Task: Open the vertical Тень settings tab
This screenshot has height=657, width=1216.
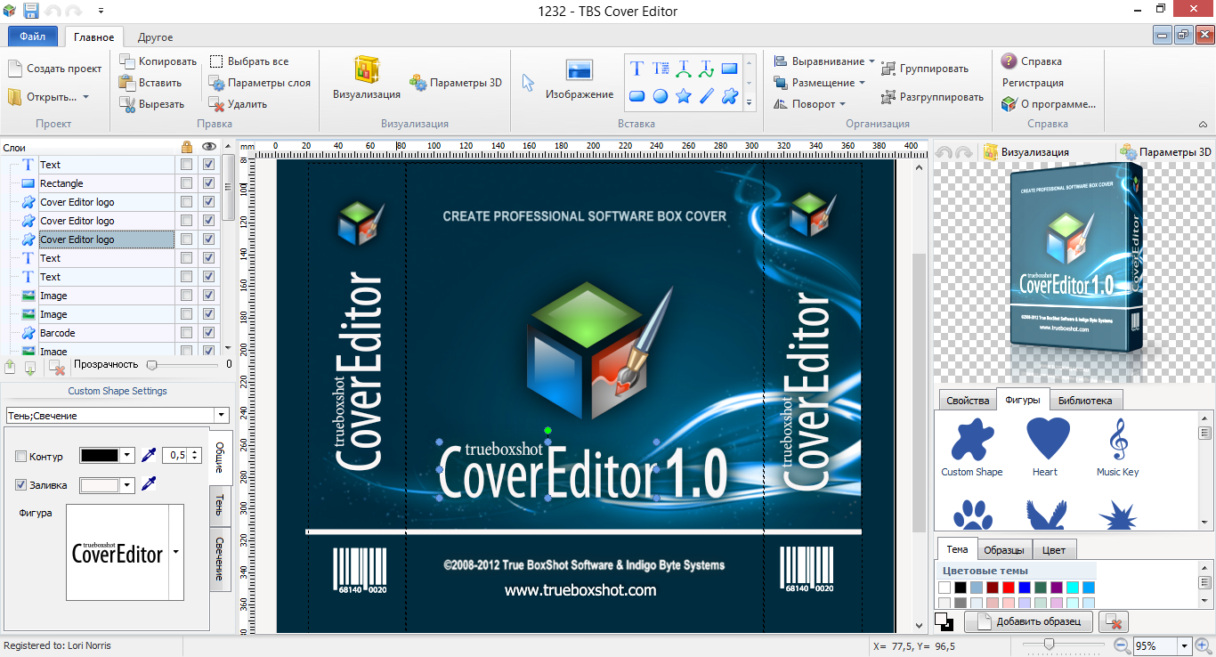Action: click(x=220, y=507)
